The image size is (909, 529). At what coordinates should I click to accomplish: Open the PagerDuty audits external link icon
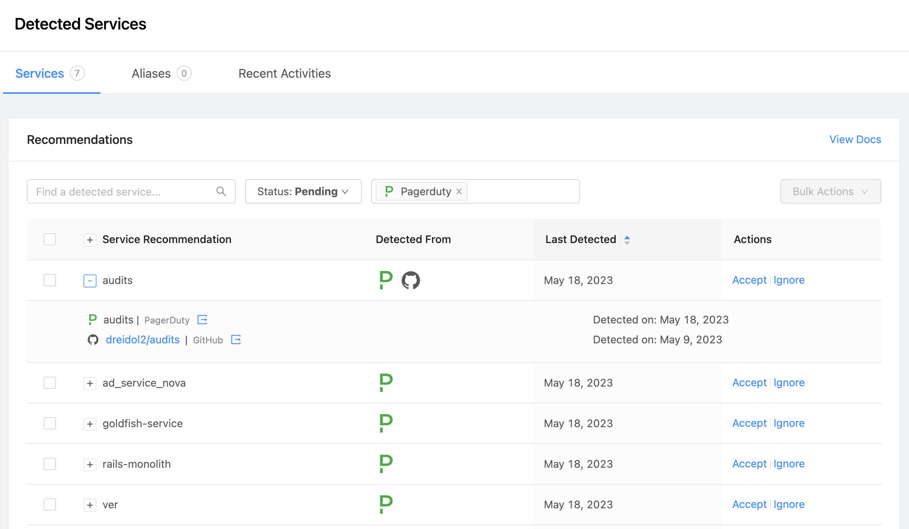[x=202, y=320]
